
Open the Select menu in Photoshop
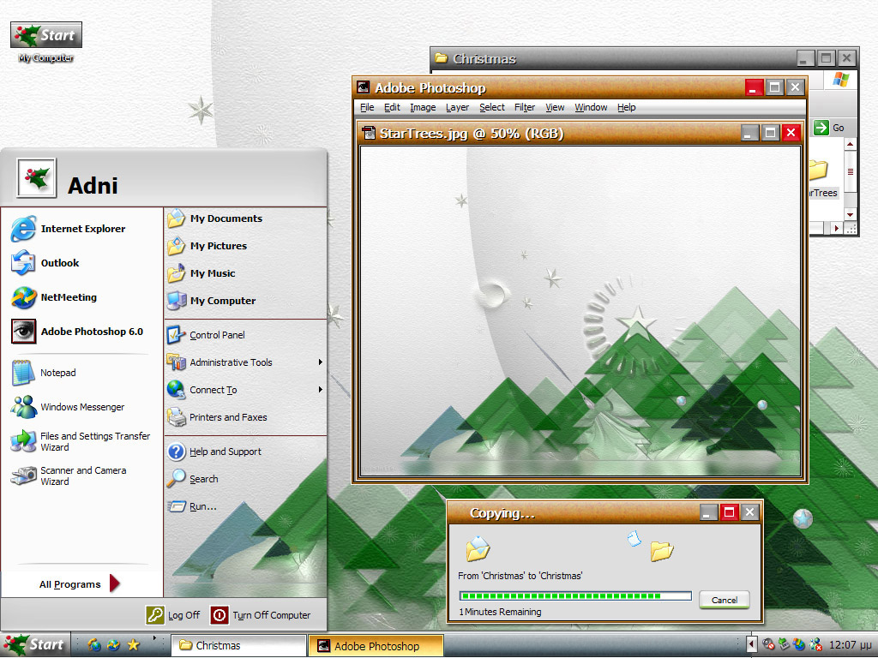[x=492, y=107]
